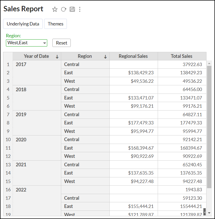Screen dimensions: 215x219
Task: Sort the Region column
Action: 106,56
